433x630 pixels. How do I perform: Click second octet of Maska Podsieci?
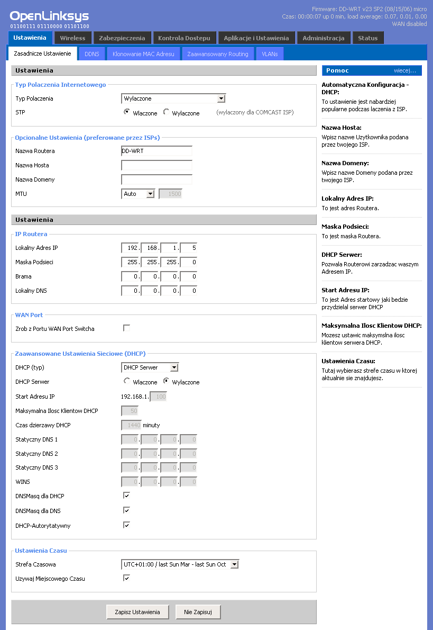pyautogui.click(x=150, y=262)
